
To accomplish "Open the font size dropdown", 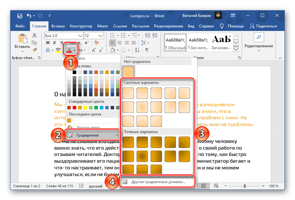I will click(100, 35).
